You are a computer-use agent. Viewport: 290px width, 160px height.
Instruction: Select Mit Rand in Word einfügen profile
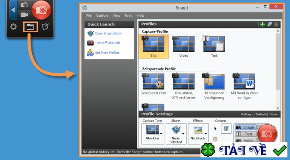(x=244, y=86)
